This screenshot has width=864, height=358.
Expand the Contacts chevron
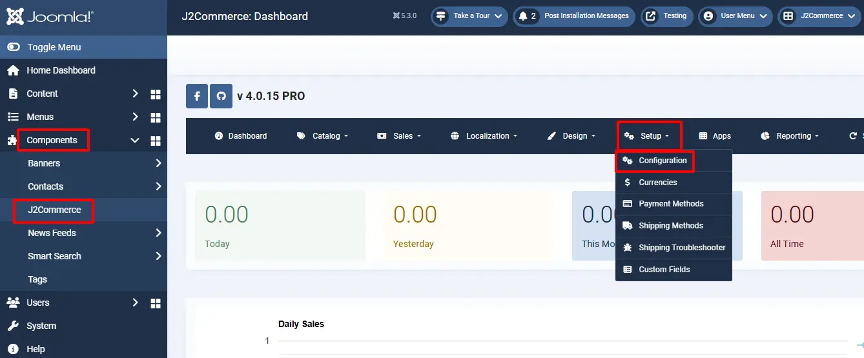pyautogui.click(x=158, y=186)
